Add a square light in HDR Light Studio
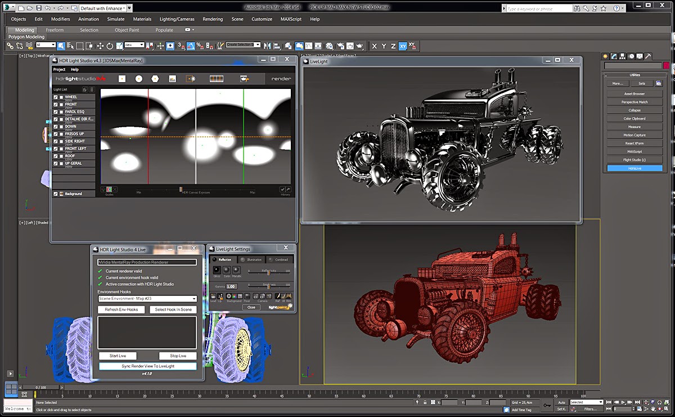Viewport: 675px width, 417px height. tap(121, 79)
